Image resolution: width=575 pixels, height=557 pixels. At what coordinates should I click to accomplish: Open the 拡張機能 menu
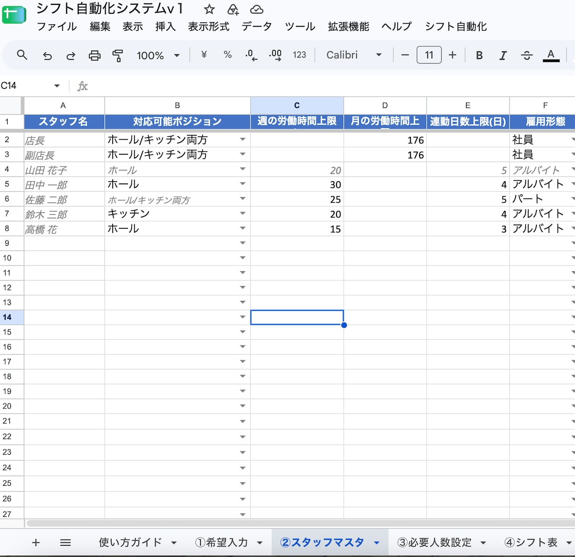pyautogui.click(x=348, y=26)
